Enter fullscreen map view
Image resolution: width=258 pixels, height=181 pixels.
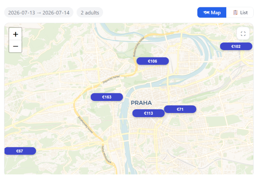coord(243,34)
